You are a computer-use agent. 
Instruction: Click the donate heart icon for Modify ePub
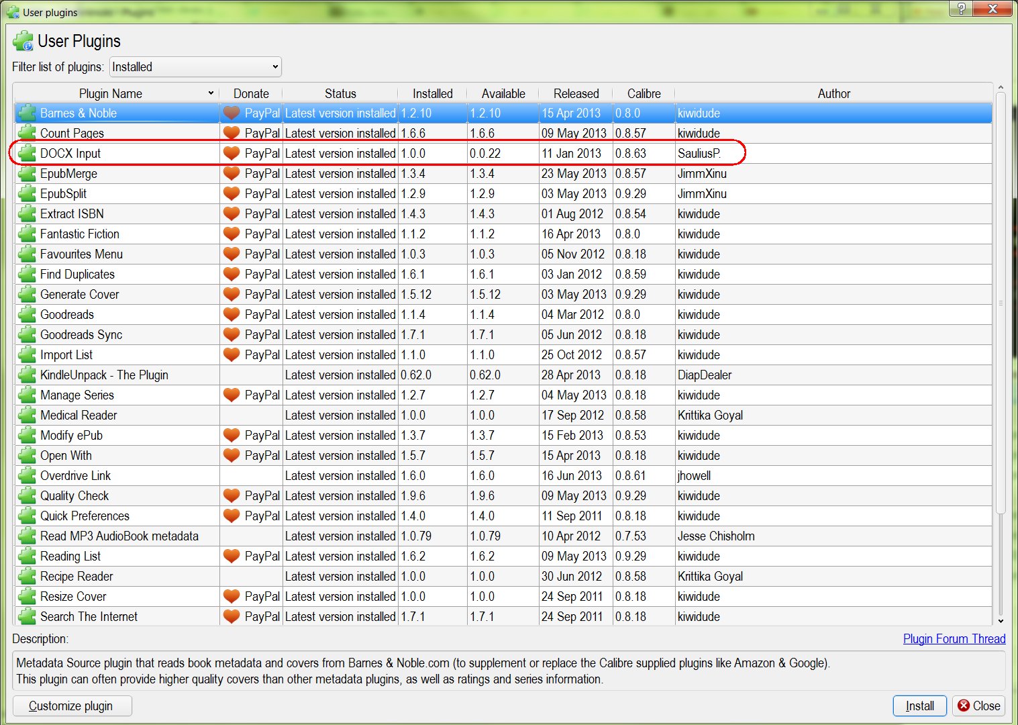(x=232, y=435)
